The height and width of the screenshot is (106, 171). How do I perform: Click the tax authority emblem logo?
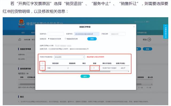(x=21, y=23)
